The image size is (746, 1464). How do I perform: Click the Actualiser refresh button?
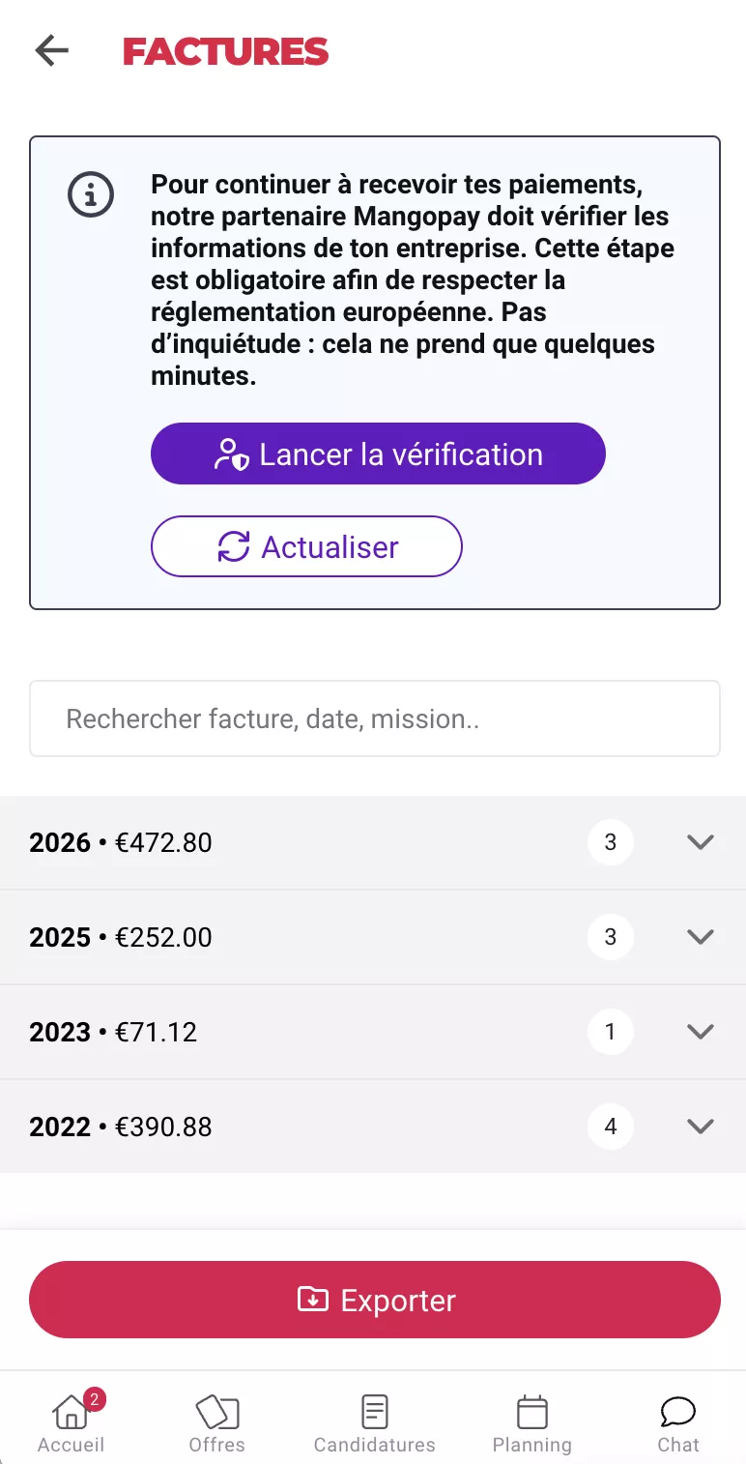[306, 546]
